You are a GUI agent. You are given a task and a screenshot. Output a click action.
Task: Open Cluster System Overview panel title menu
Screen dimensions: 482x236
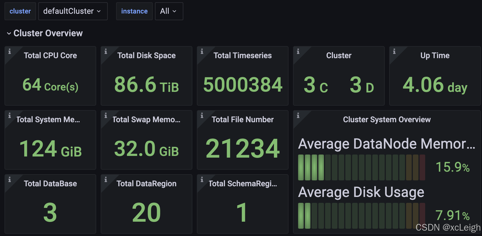click(x=387, y=119)
